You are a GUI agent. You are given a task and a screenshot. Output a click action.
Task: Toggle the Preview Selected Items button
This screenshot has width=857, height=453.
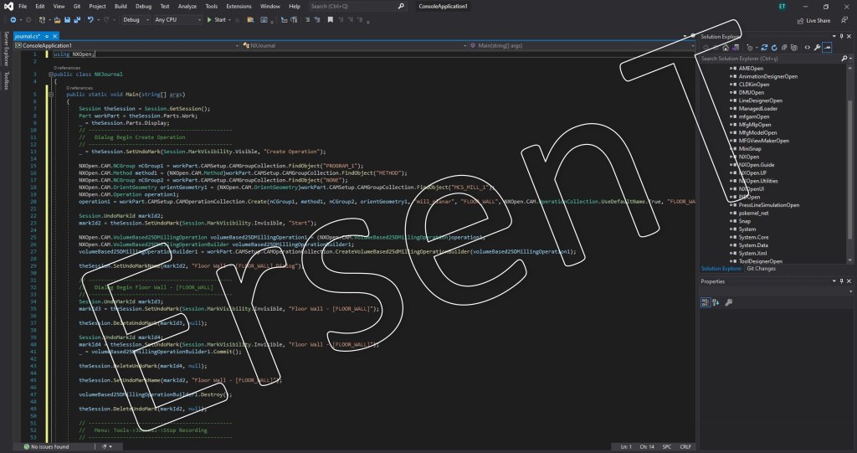pyautogui.click(x=827, y=48)
